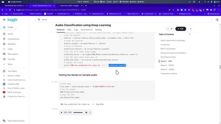Open Courses in the sidebar

(11, 59)
